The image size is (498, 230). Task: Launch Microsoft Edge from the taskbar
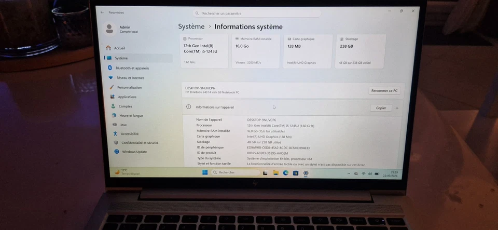click(285, 173)
